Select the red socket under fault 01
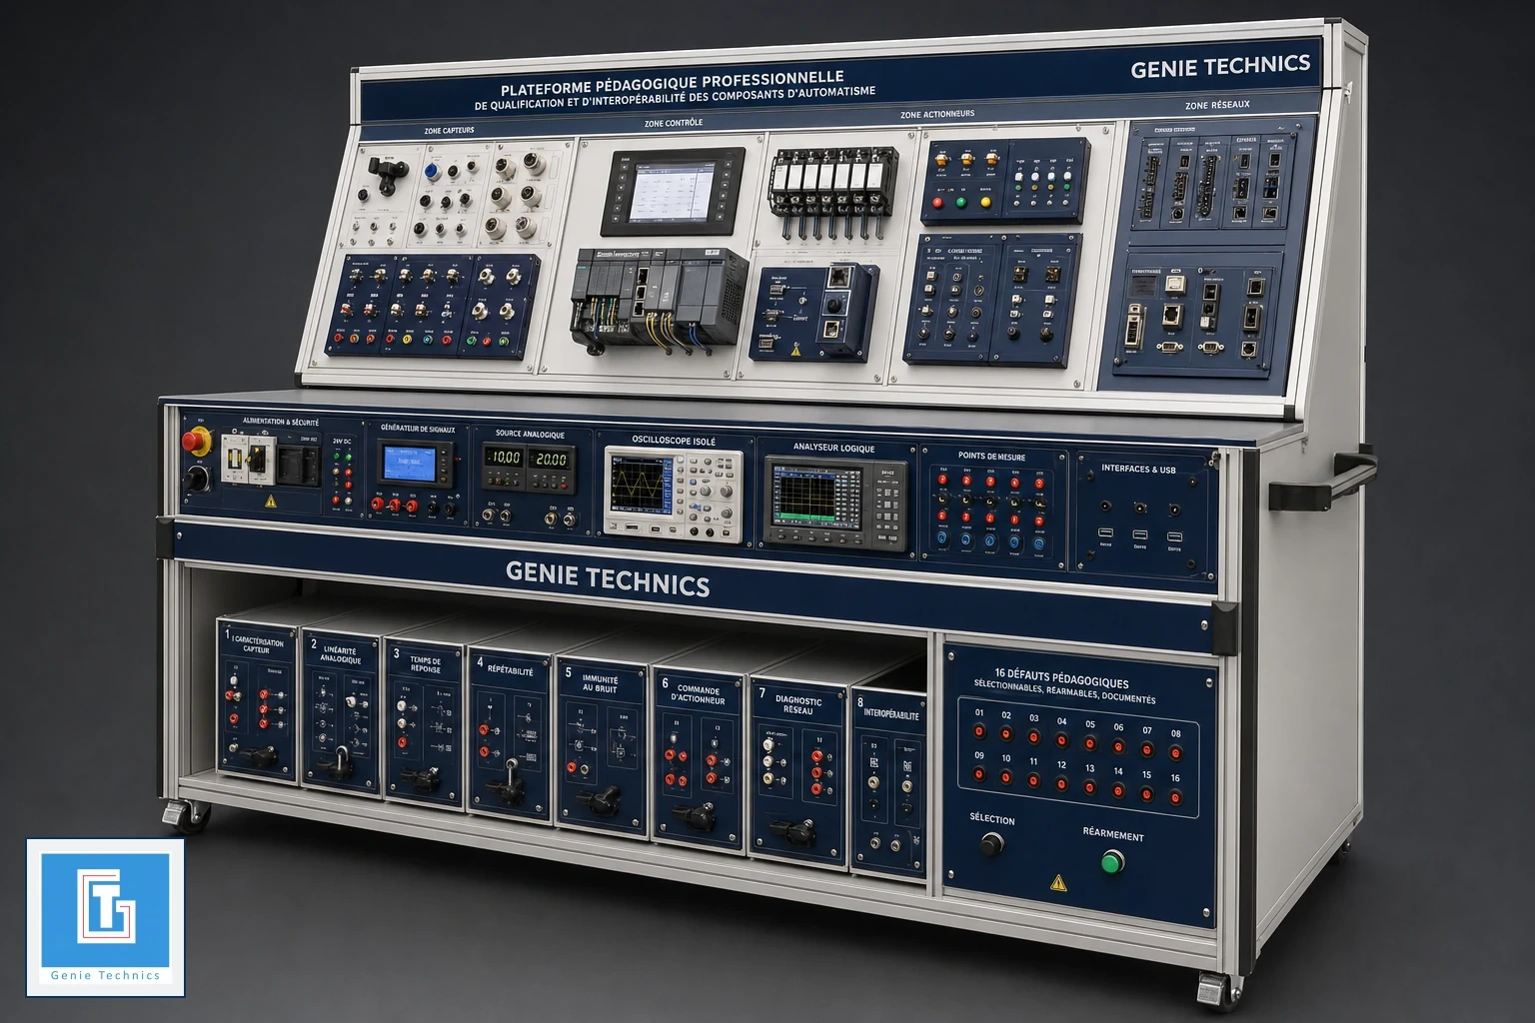Image resolution: width=1535 pixels, height=1023 pixels. [x=979, y=730]
